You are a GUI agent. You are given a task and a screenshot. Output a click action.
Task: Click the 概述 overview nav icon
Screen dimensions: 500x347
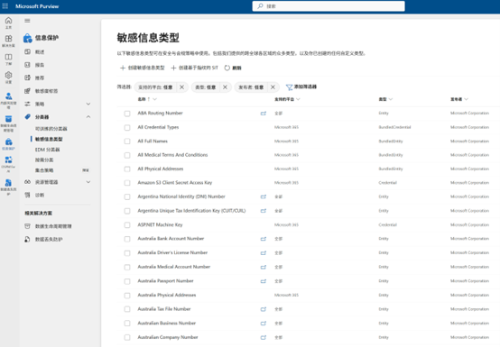click(28, 51)
